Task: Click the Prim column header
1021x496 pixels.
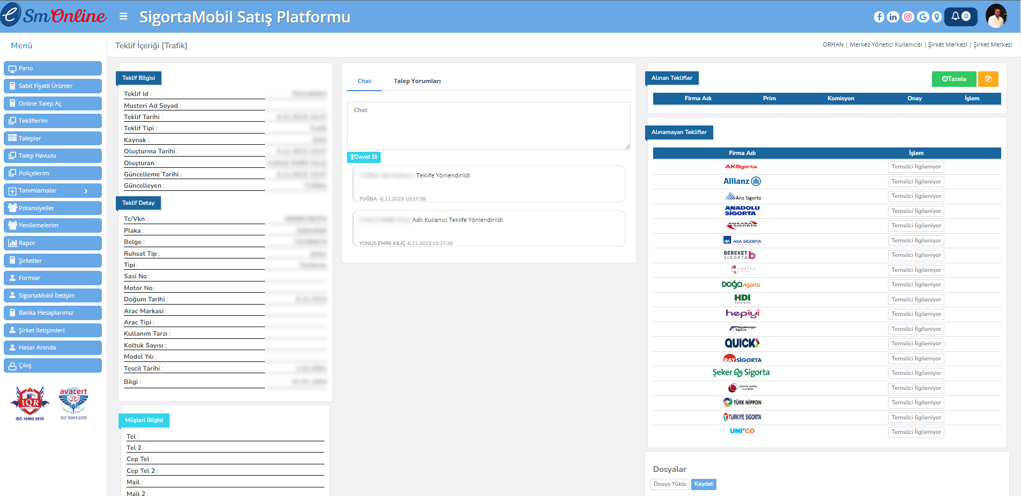Action: [770, 99]
